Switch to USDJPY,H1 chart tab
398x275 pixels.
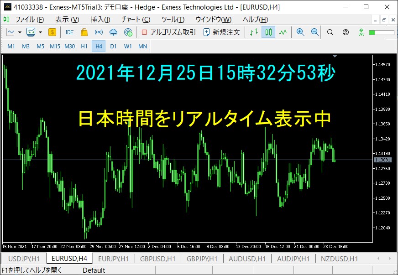coord(24,259)
